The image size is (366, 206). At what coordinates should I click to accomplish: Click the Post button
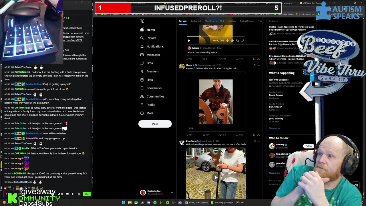[155, 124]
